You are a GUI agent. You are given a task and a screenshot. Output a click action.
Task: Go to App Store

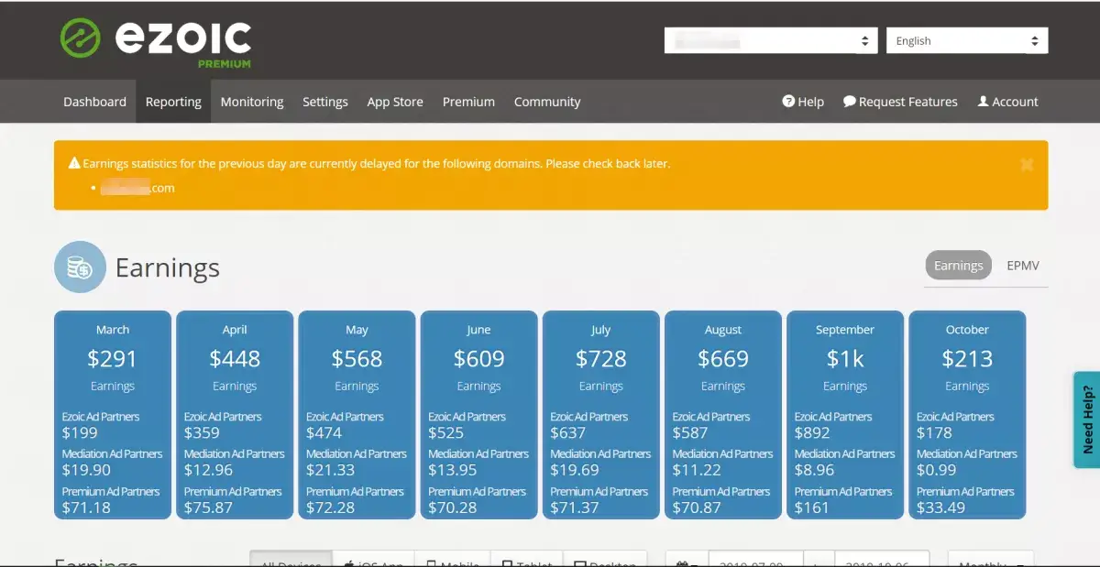(395, 102)
